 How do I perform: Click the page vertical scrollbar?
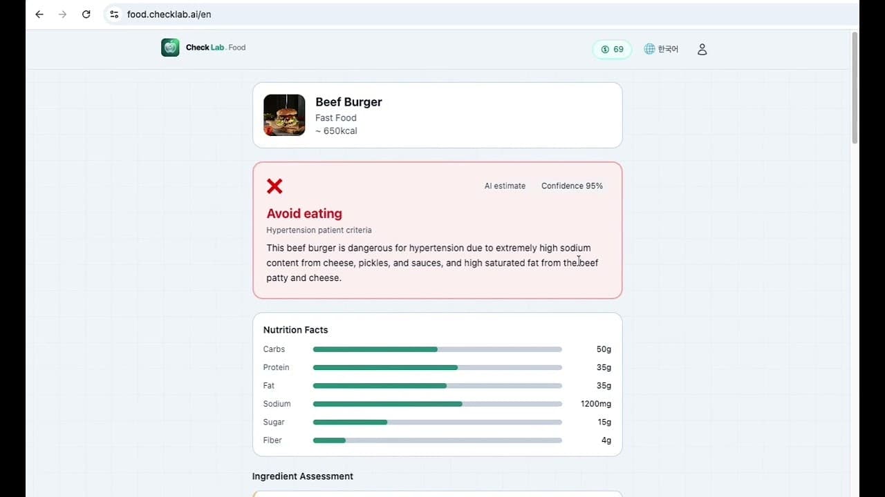(x=855, y=90)
